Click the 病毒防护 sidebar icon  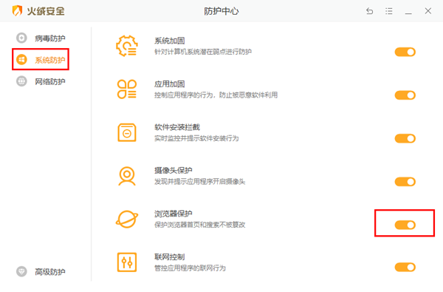[21, 38]
